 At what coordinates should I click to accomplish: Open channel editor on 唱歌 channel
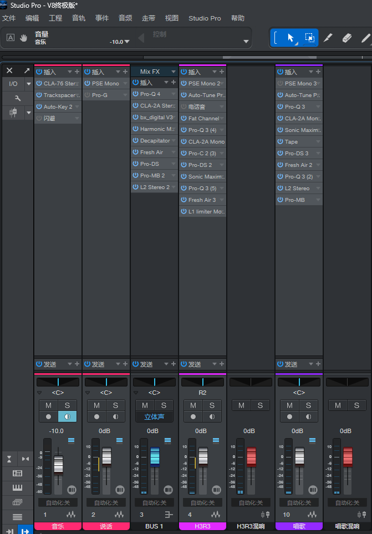tap(313, 490)
